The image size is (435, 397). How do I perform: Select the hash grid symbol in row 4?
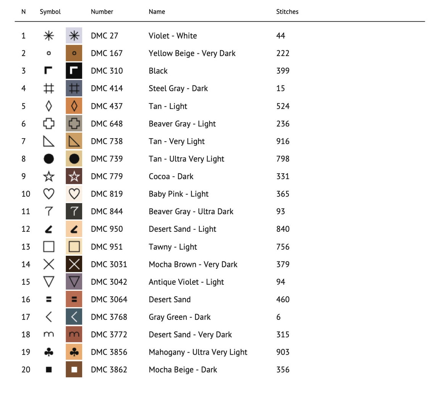[x=48, y=88]
